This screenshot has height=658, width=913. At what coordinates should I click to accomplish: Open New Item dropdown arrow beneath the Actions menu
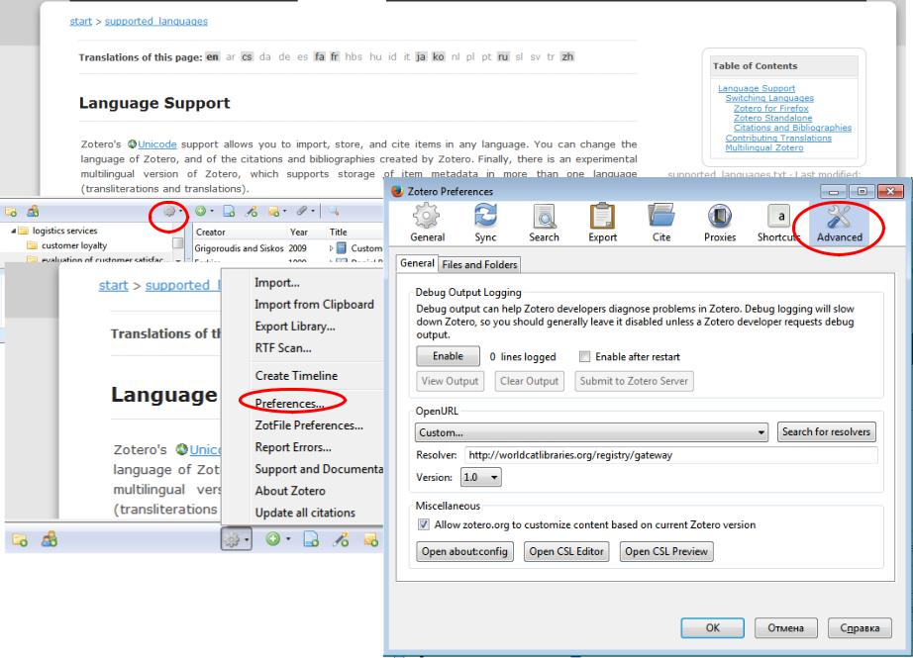click(x=287, y=540)
